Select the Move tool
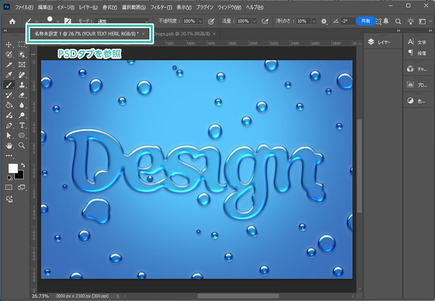This screenshot has height=301, width=435. coord(9,45)
